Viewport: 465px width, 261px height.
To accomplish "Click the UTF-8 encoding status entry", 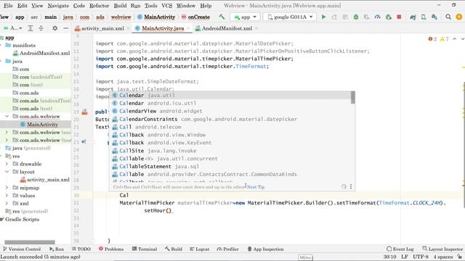I will [x=420, y=257].
